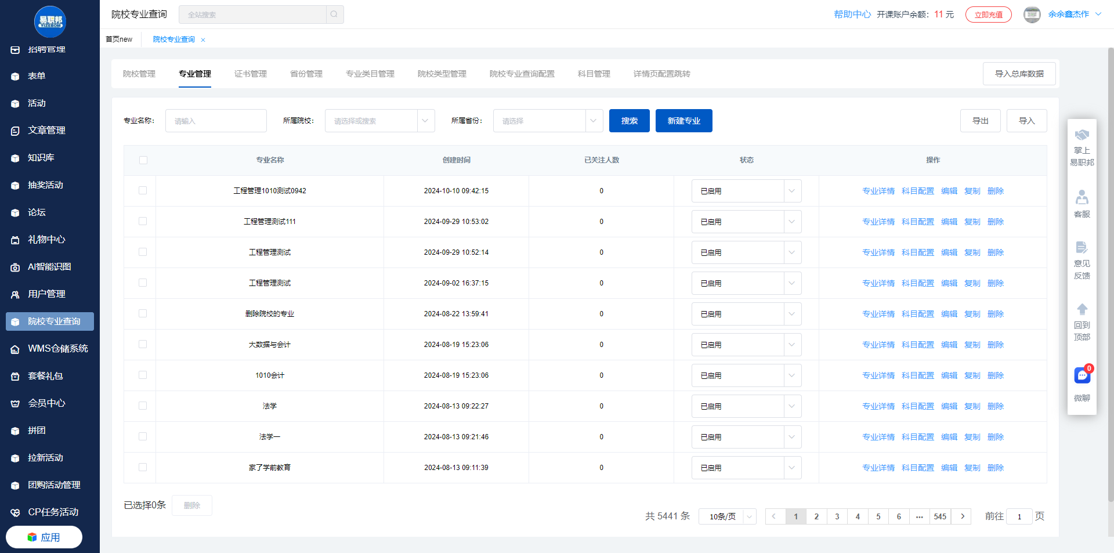Open the 掌上易职邦 handshake icon
1114x553 pixels.
(x=1082, y=135)
